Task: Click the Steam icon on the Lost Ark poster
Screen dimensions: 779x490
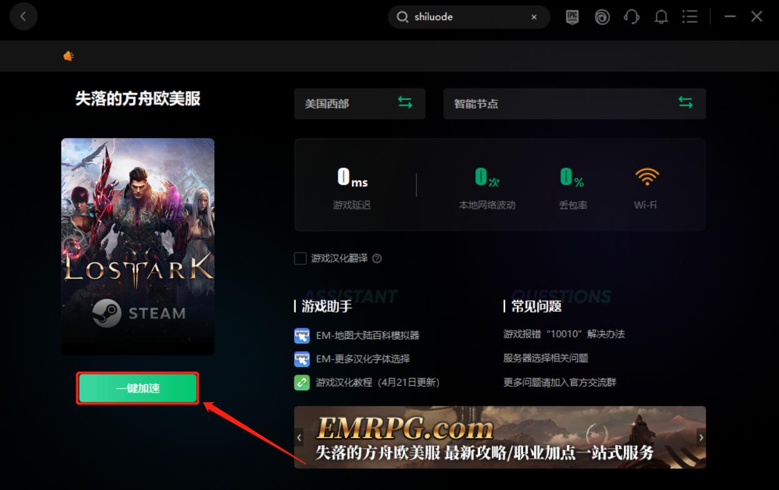Action: (106, 314)
